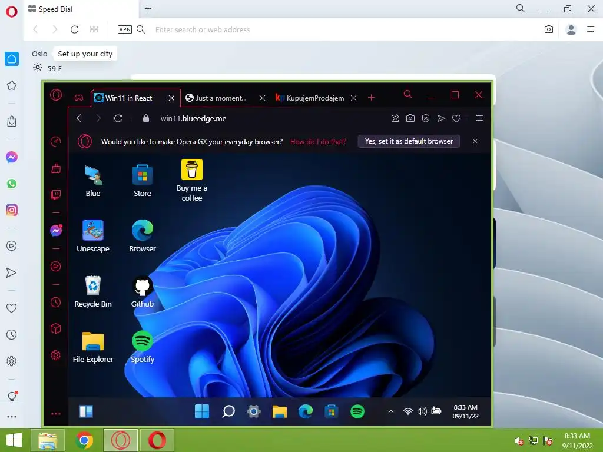
Task: Open Shopping bag in Opera sidebar
Action: coord(12,121)
